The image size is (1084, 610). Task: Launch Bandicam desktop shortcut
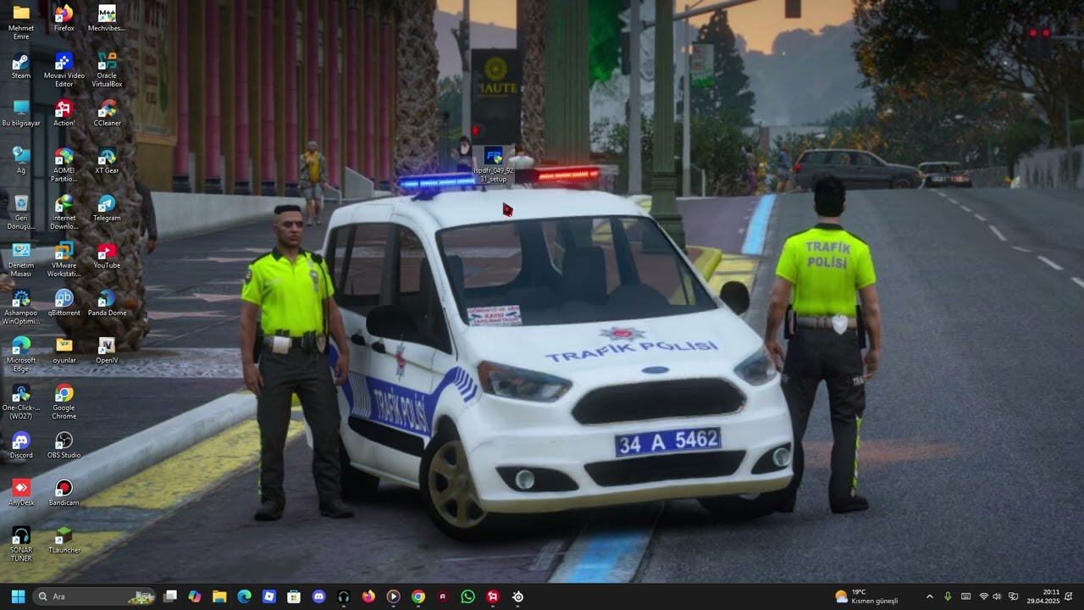[64, 493]
